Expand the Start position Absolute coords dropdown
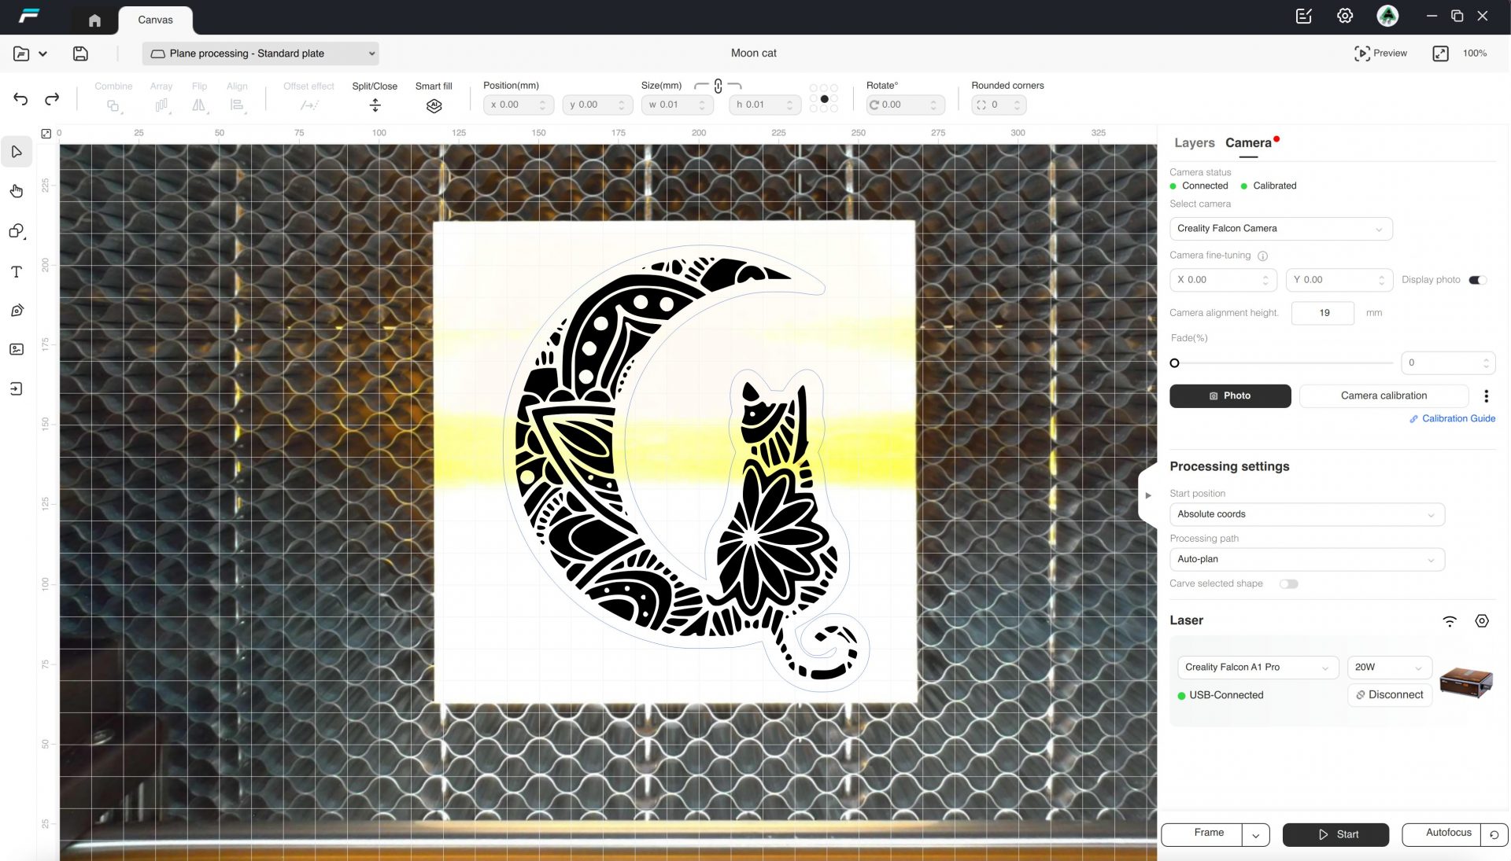This screenshot has height=861, width=1511. click(1306, 514)
